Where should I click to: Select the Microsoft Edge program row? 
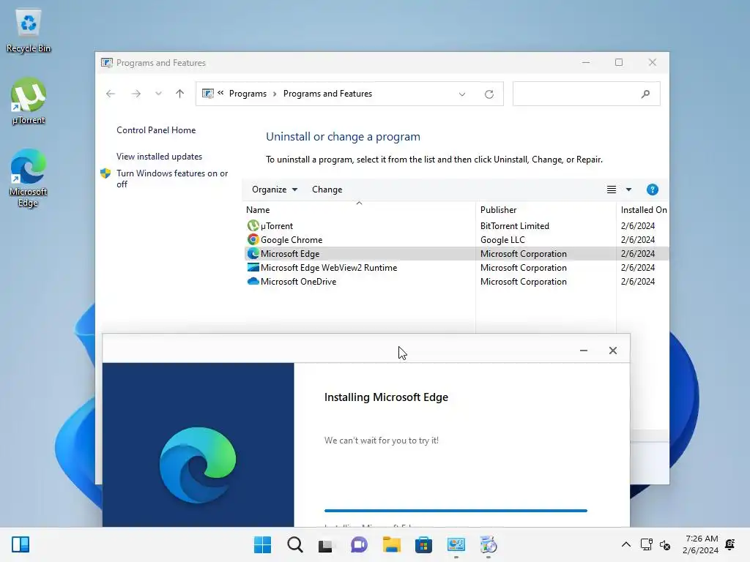457,254
